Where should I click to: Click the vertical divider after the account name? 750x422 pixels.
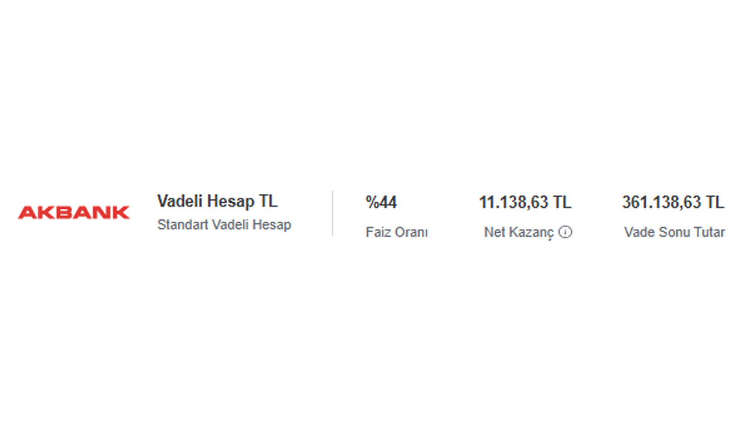[x=333, y=213]
